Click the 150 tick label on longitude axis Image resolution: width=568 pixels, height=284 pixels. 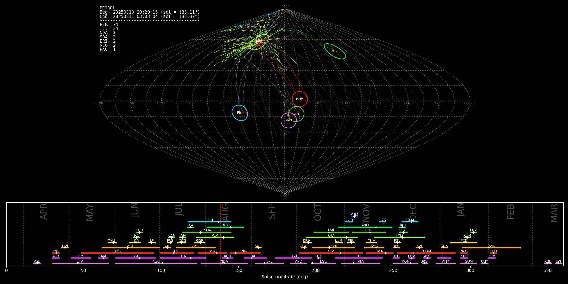click(x=238, y=270)
